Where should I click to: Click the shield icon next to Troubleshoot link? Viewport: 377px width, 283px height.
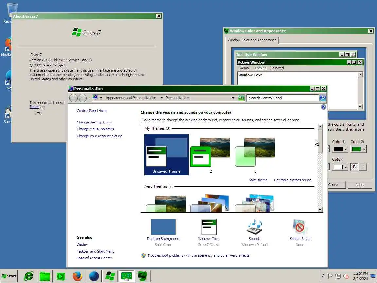click(143, 255)
